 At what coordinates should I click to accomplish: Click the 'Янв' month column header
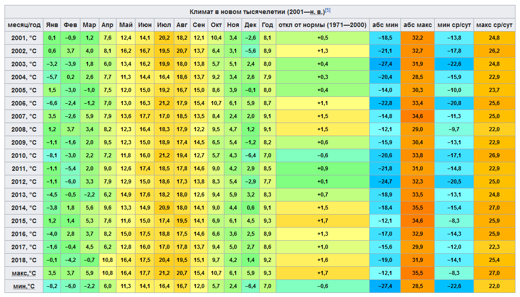52,25
